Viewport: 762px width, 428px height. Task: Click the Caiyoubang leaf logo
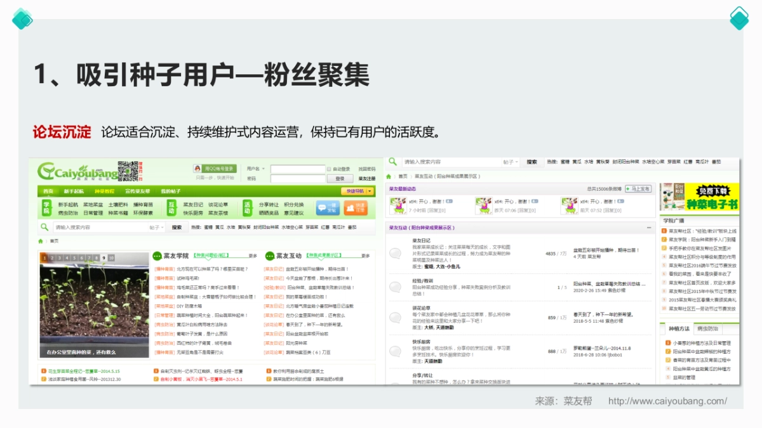pyautogui.click(x=48, y=170)
